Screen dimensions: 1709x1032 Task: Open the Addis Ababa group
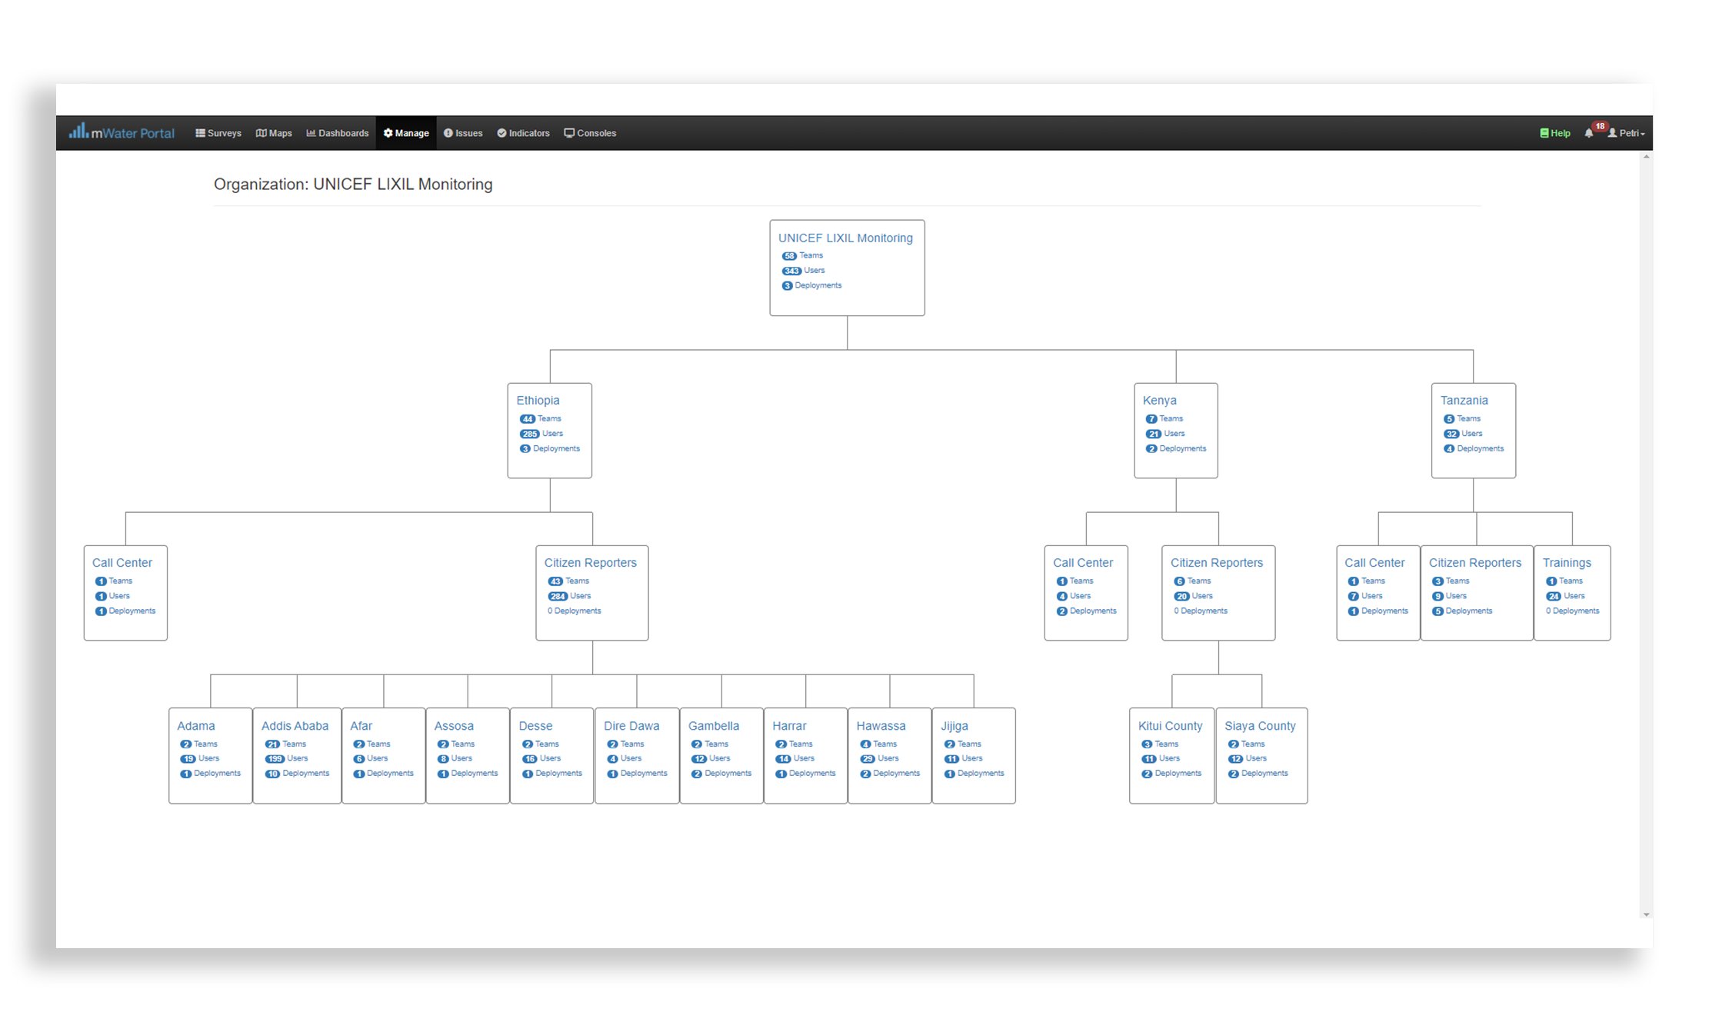tap(295, 725)
